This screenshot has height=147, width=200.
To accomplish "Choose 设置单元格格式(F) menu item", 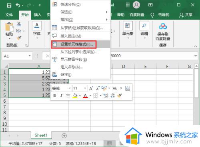I will click(80, 44).
